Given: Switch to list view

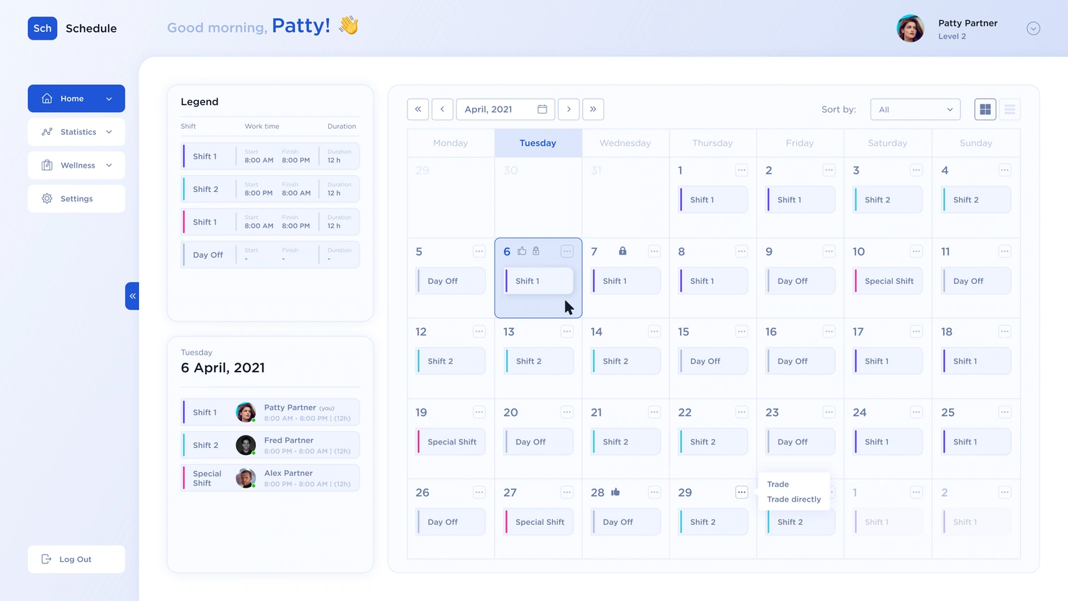Looking at the screenshot, I should click(1010, 109).
